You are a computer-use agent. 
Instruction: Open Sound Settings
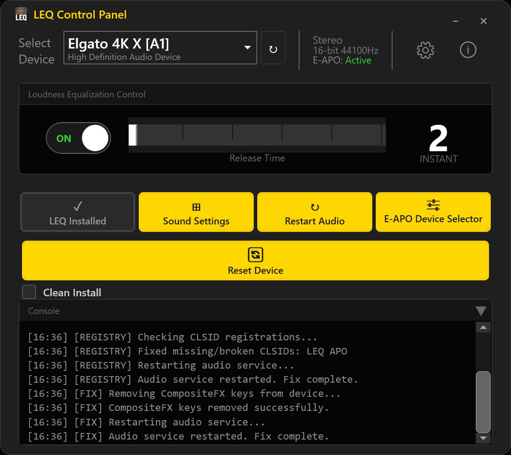point(196,212)
